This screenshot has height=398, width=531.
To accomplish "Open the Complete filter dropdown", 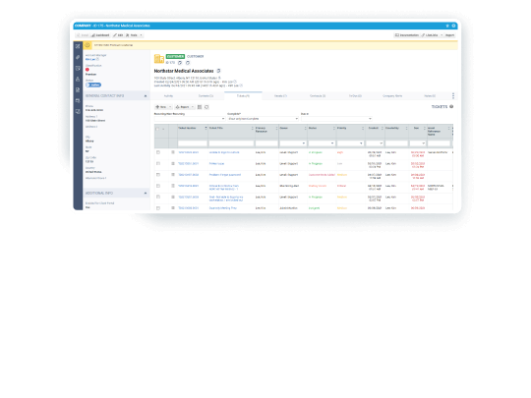I will pyautogui.click(x=263, y=119).
